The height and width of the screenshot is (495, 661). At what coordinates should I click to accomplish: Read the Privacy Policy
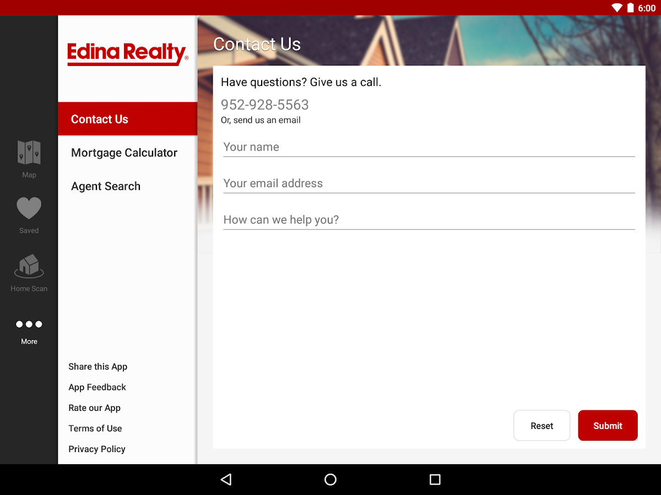pyautogui.click(x=96, y=449)
